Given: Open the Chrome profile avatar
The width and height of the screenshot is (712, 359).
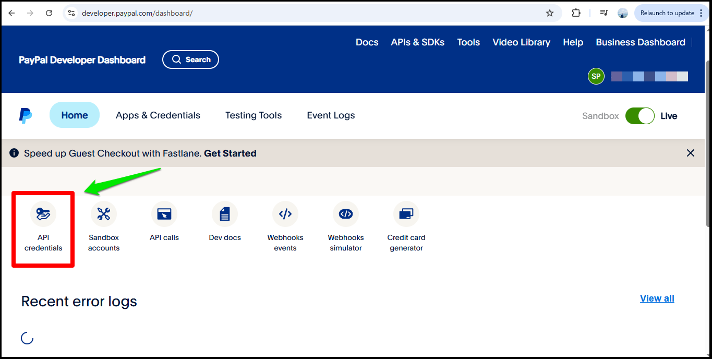Looking at the screenshot, I should coord(623,13).
